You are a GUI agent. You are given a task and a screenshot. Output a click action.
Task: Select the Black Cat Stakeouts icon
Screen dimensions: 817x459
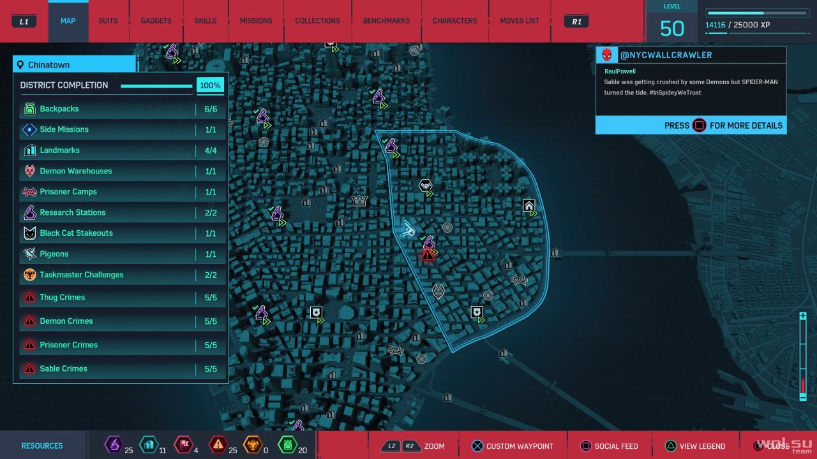click(x=29, y=233)
